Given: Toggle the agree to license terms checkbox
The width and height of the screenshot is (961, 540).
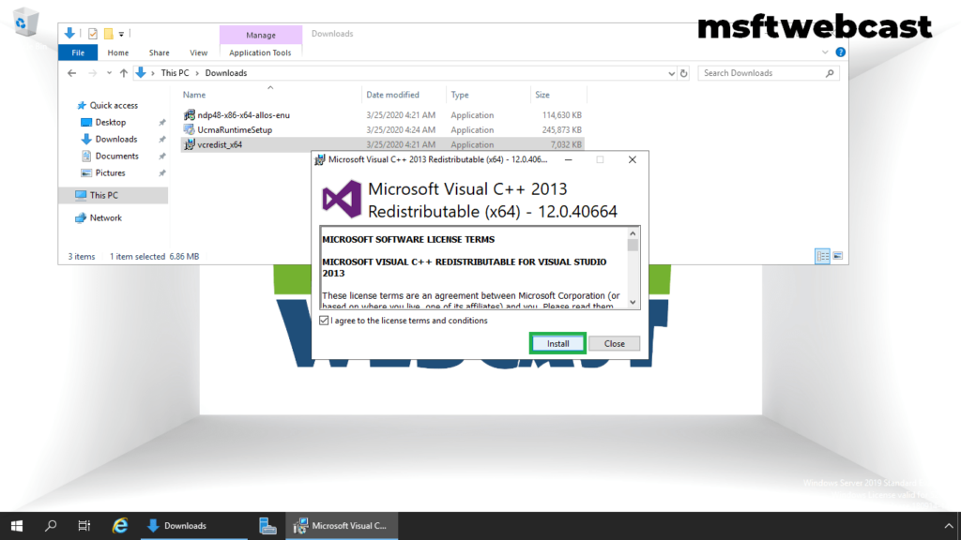Looking at the screenshot, I should coord(324,321).
